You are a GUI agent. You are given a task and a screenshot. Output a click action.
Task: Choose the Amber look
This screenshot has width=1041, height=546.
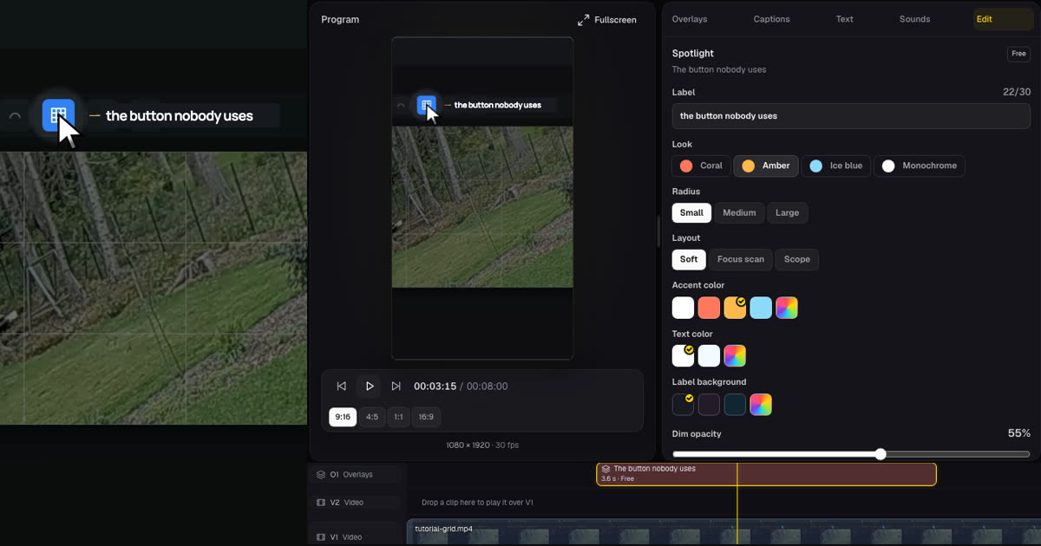(x=766, y=166)
